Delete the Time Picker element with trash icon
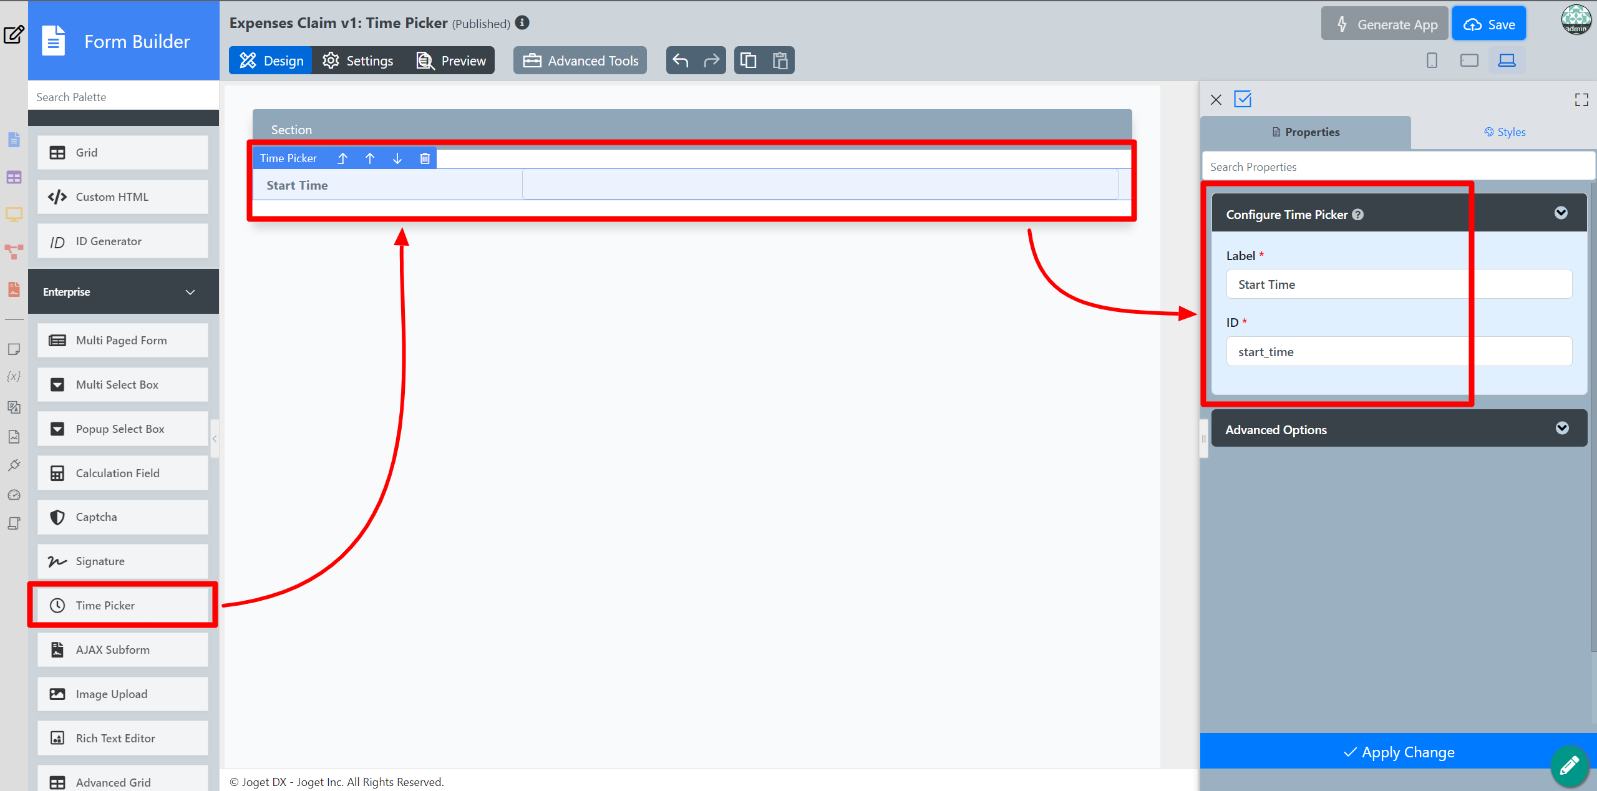Image resolution: width=1597 pixels, height=791 pixels. point(425,158)
